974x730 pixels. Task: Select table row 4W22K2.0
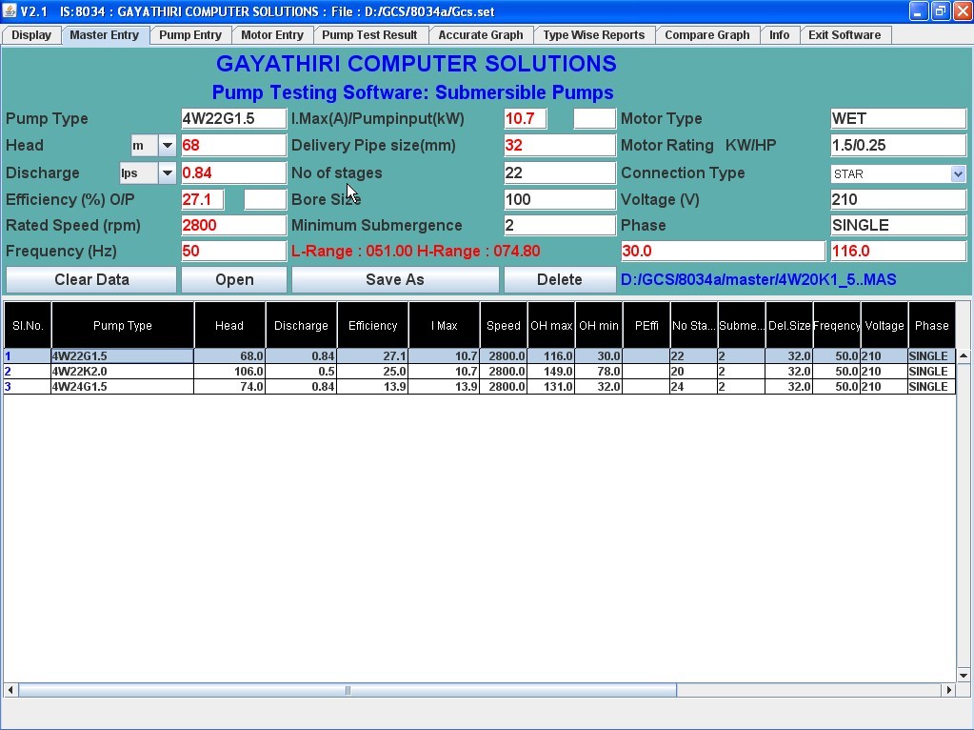480,372
